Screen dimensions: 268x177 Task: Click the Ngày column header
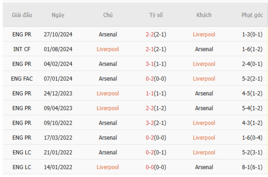click(x=58, y=15)
